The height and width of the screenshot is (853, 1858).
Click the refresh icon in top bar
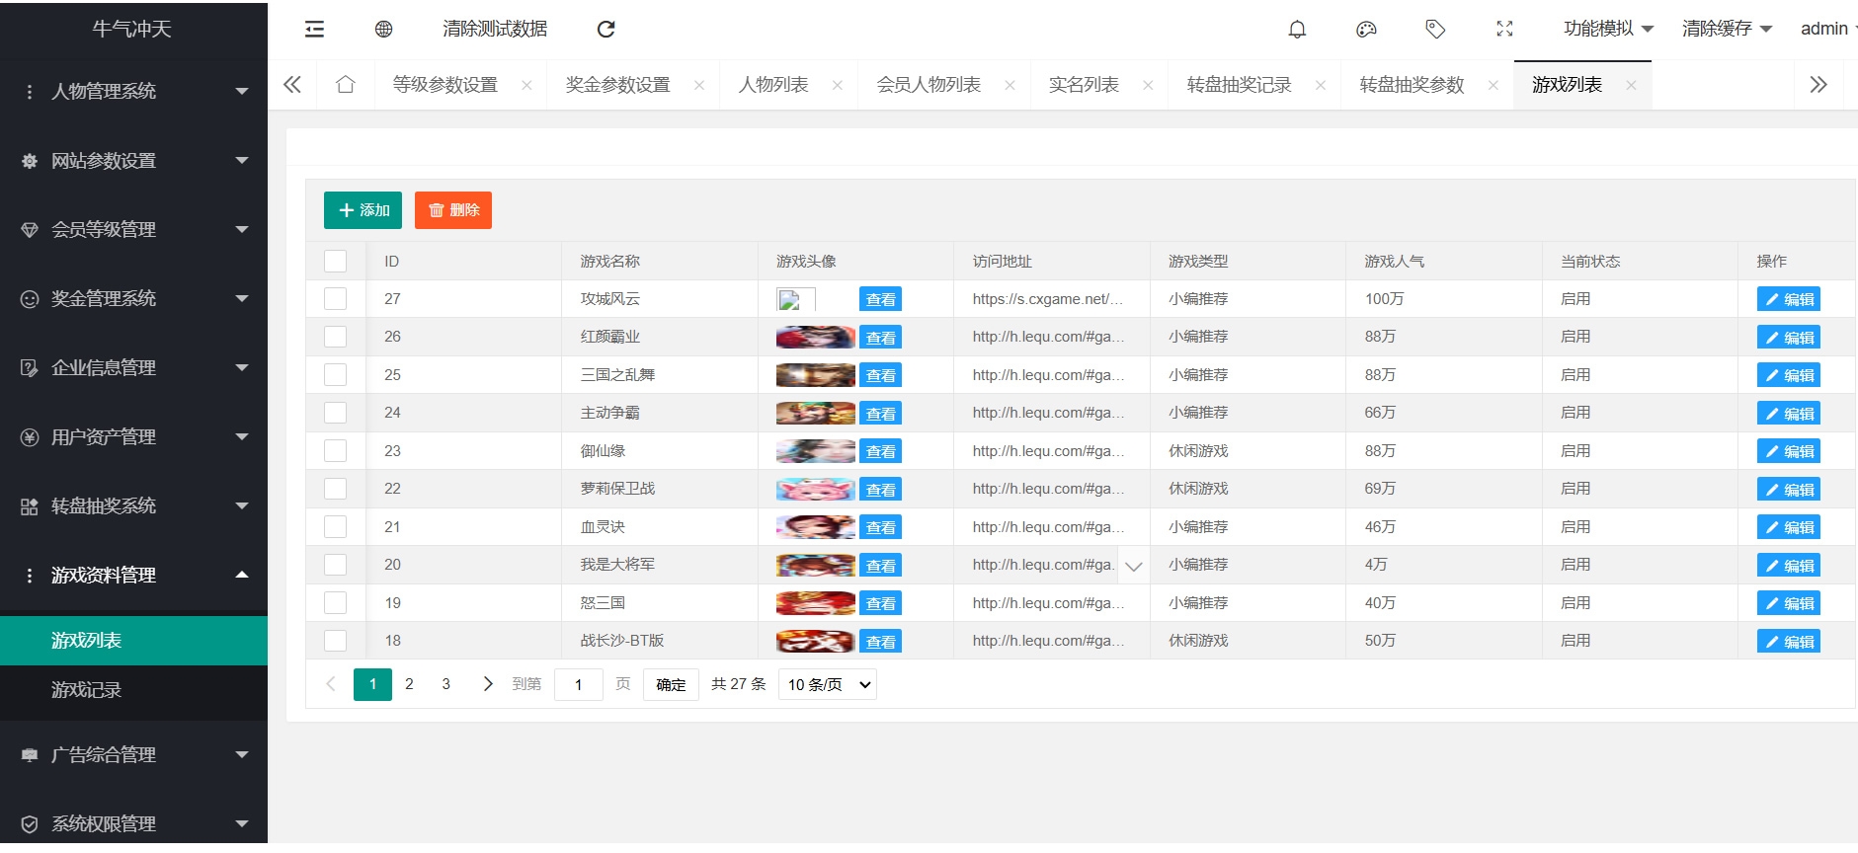click(x=606, y=30)
